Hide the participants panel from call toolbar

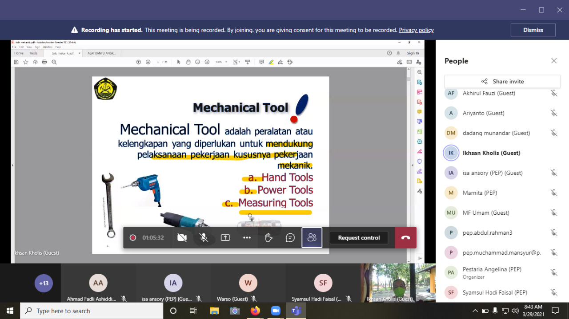(x=312, y=238)
